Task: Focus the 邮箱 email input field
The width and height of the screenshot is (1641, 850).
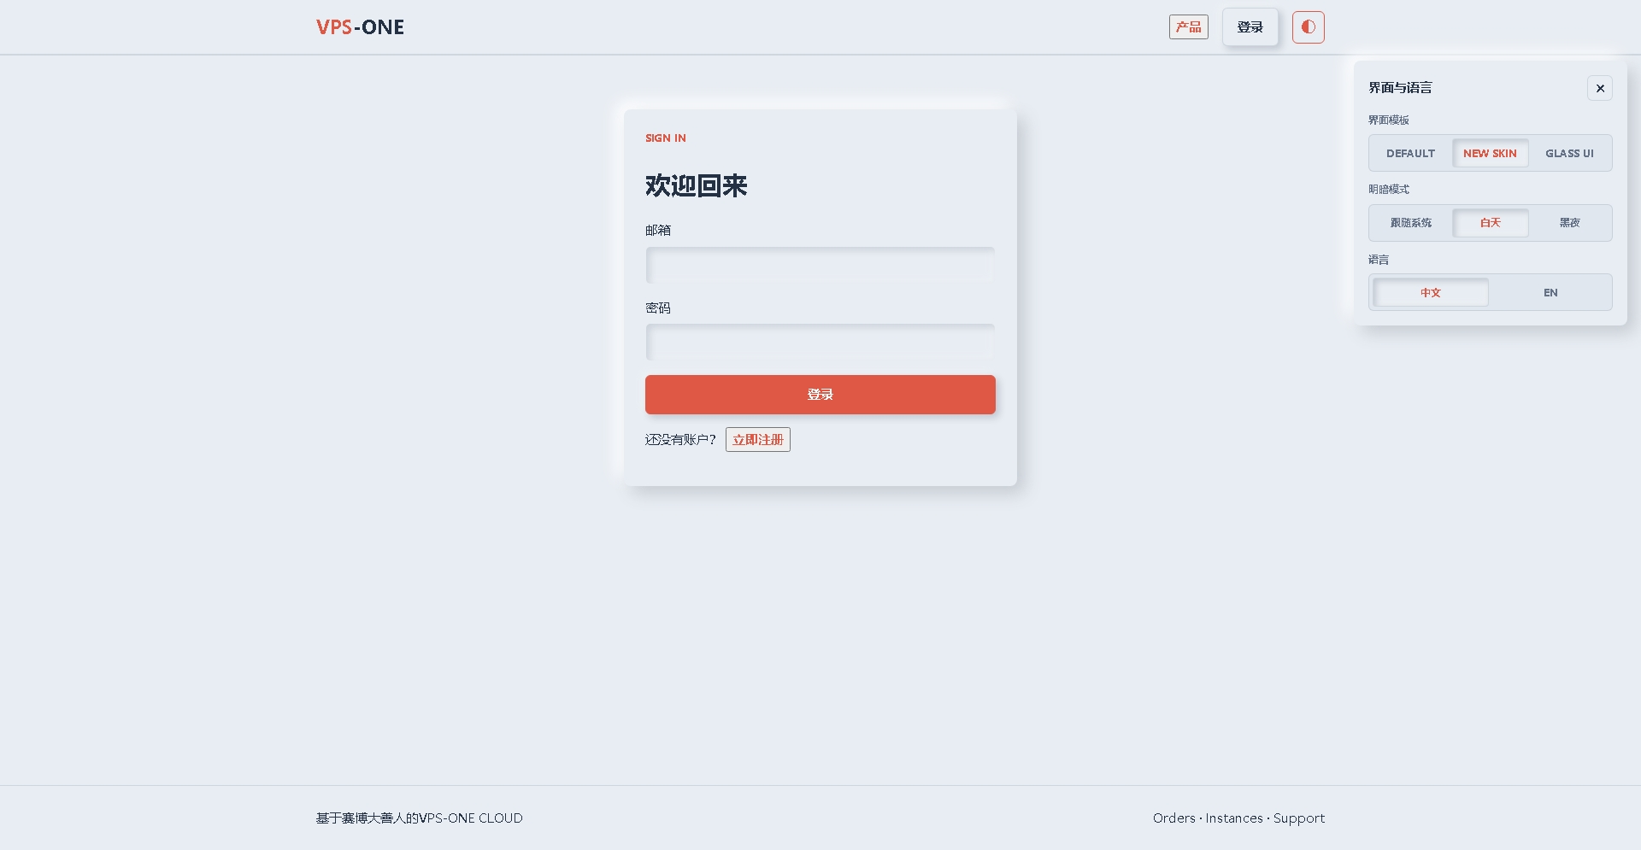Action: click(x=820, y=265)
